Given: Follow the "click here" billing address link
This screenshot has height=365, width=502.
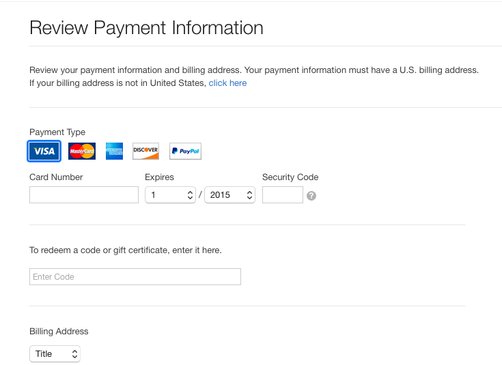Looking at the screenshot, I should [x=227, y=83].
